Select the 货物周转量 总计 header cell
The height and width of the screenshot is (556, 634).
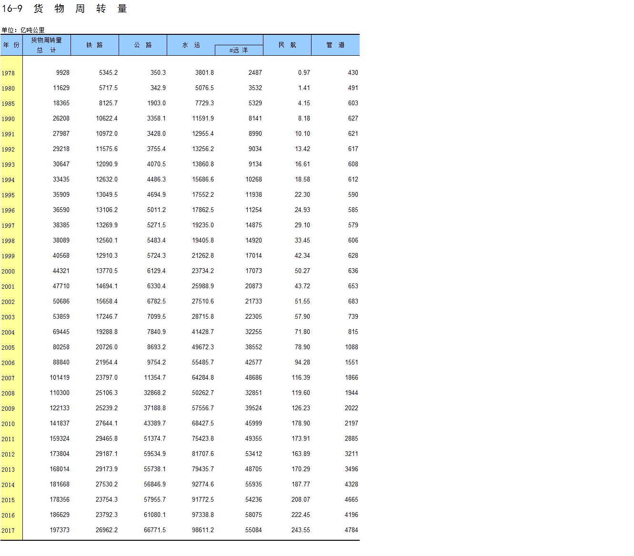[46, 45]
